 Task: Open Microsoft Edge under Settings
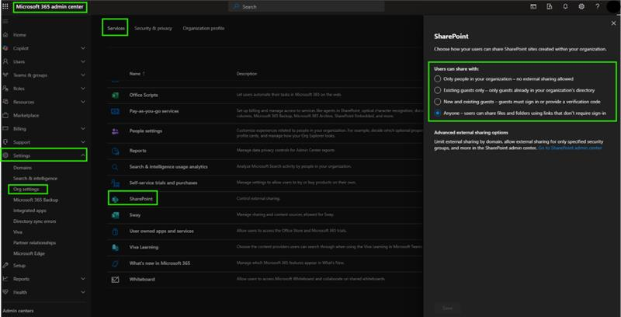pyautogui.click(x=29, y=253)
